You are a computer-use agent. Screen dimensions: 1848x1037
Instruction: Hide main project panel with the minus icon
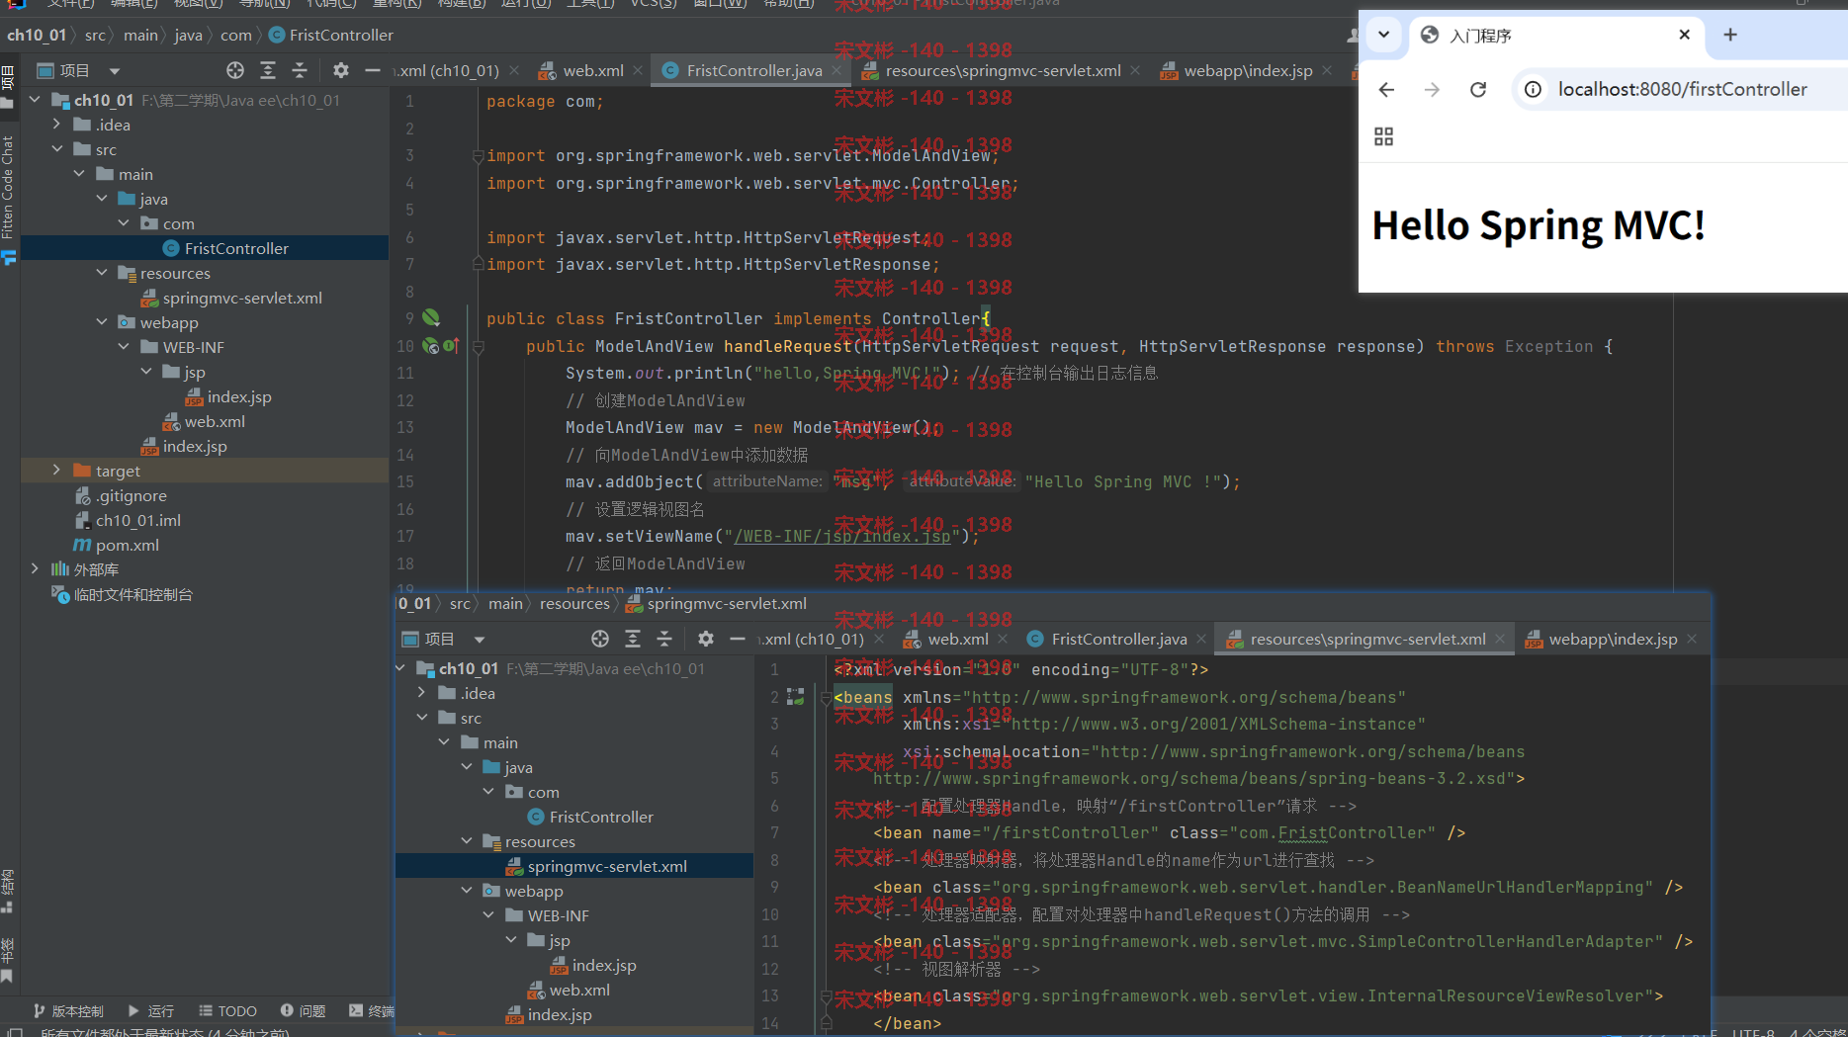point(373,70)
